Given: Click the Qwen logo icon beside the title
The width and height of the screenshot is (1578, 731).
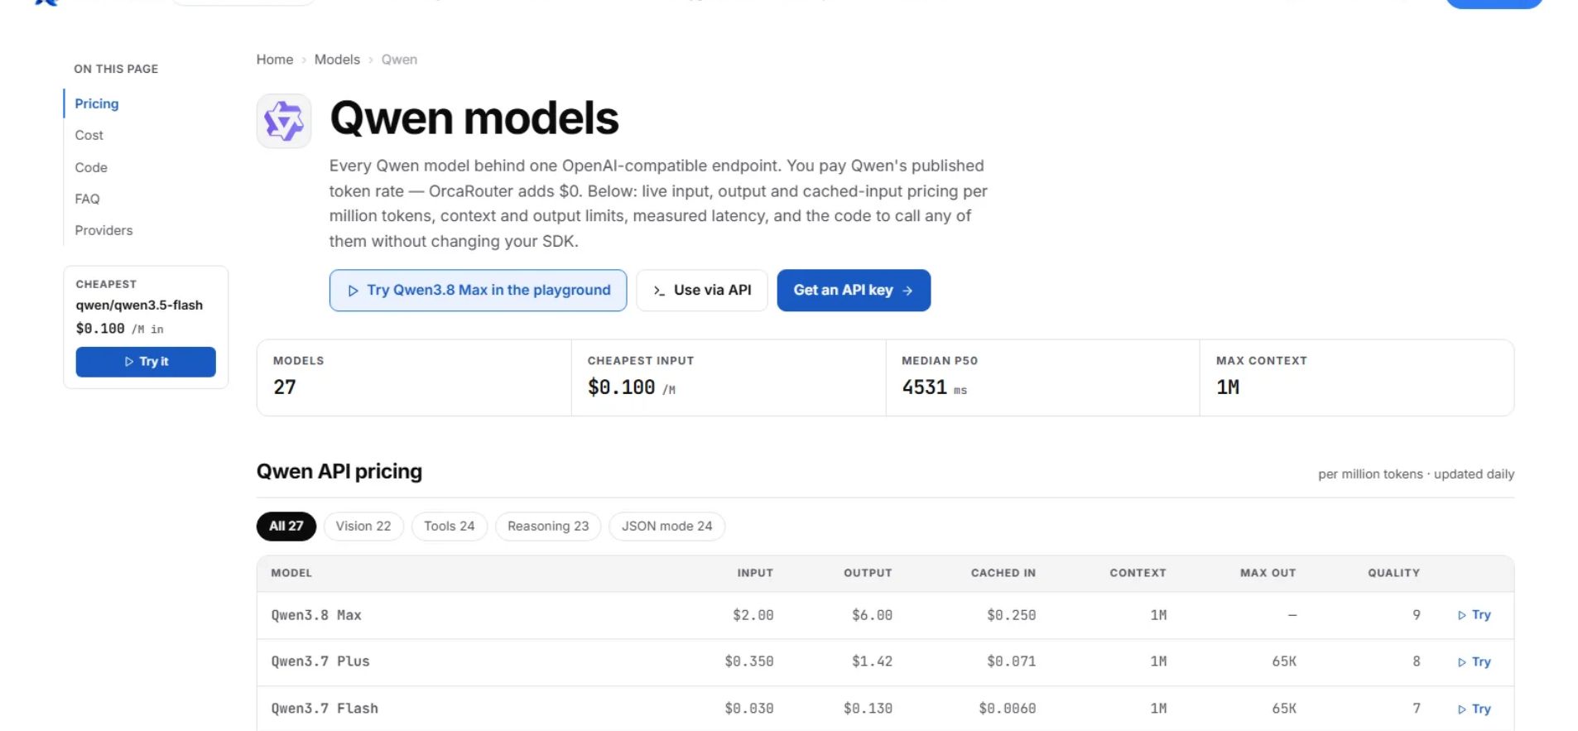Looking at the screenshot, I should point(284,121).
